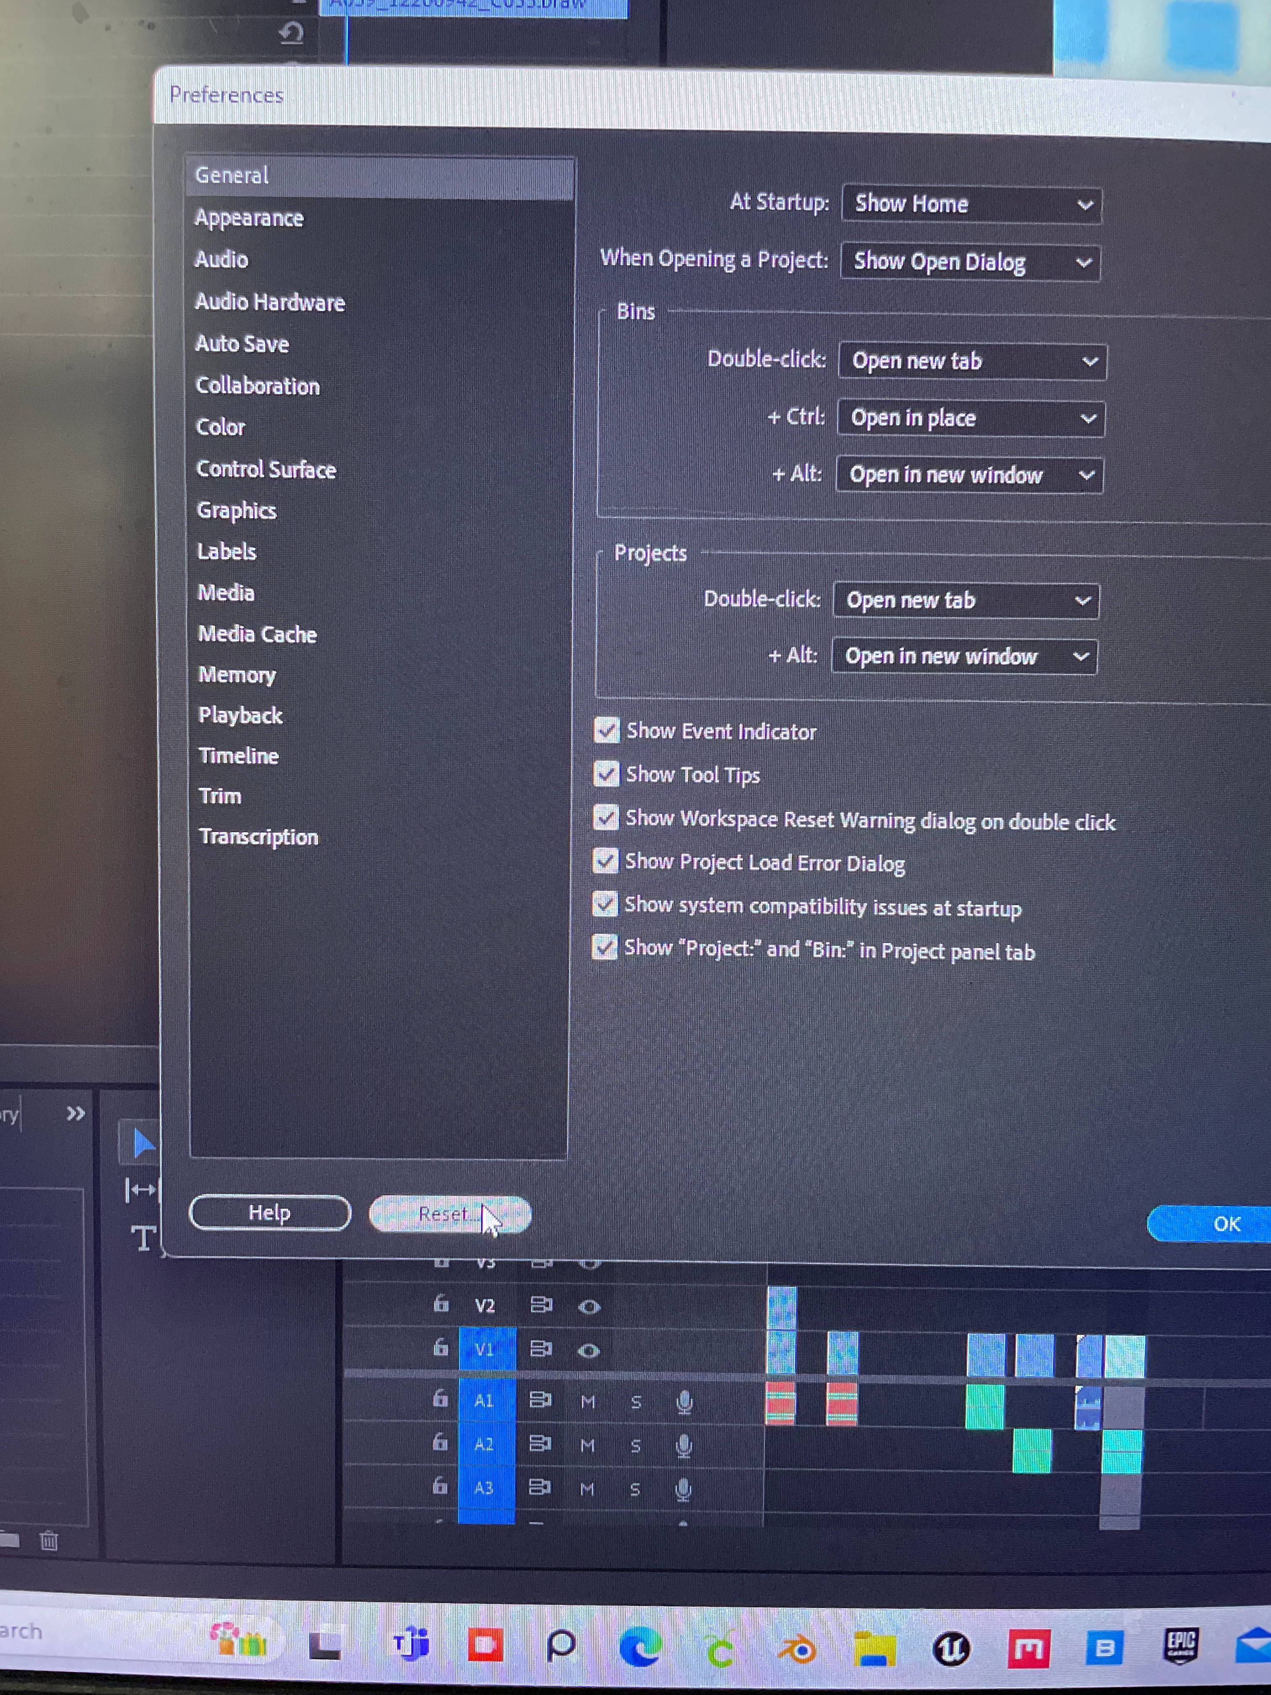Image resolution: width=1271 pixels, height=1695 pixels.
Task: Select Media Cache preferences category
Action: 257,634
